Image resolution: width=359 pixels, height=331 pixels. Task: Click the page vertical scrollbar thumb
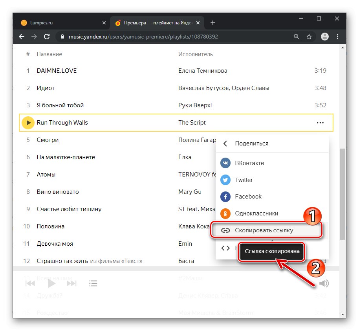point(343,194)
